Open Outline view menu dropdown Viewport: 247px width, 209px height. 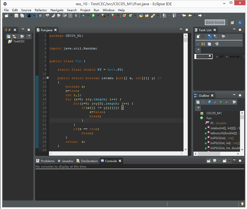pos(198,108)
